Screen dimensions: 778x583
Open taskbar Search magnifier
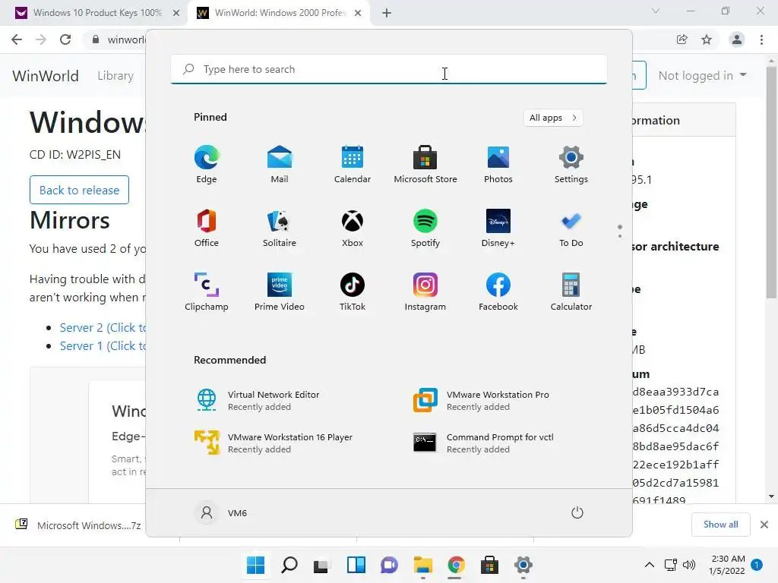click(289, 565)
